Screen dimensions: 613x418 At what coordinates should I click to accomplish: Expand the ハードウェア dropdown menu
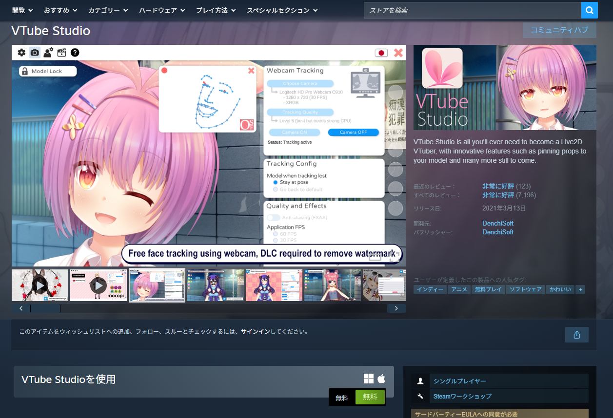pos(162,10)
